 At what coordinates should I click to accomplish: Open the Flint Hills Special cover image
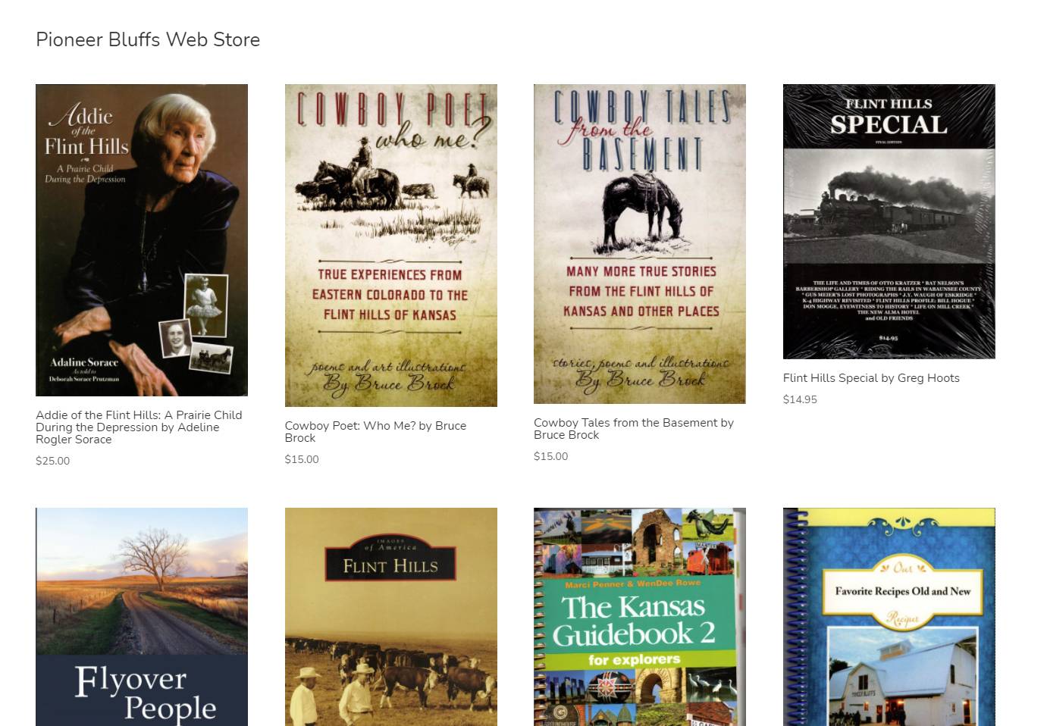click(889, 221)
